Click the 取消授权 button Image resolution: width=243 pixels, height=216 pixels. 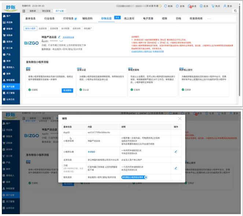coord(67,90)
